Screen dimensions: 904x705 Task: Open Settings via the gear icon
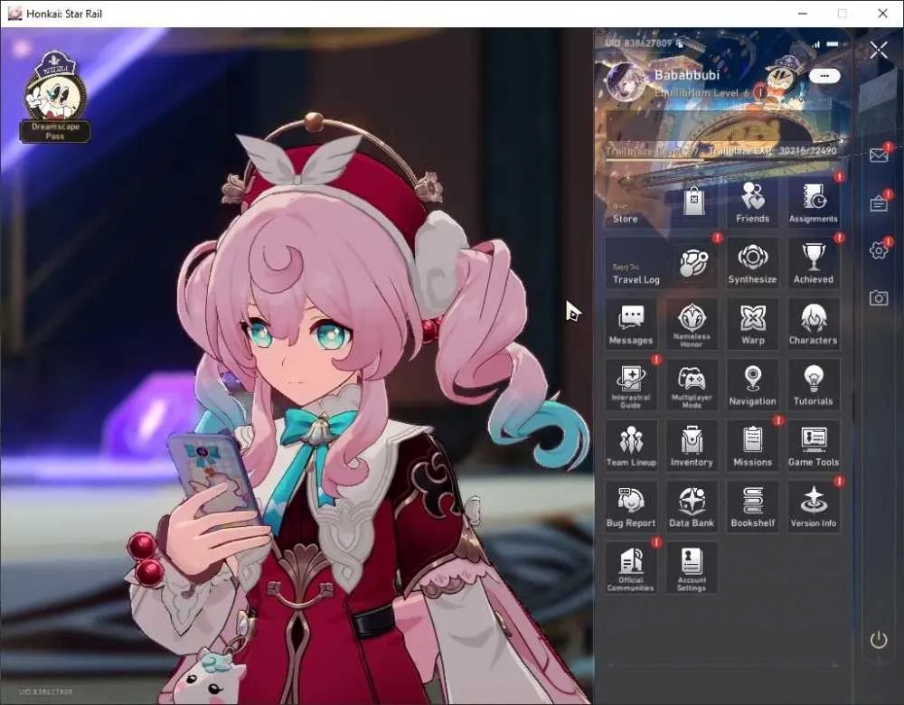(879, 250)
